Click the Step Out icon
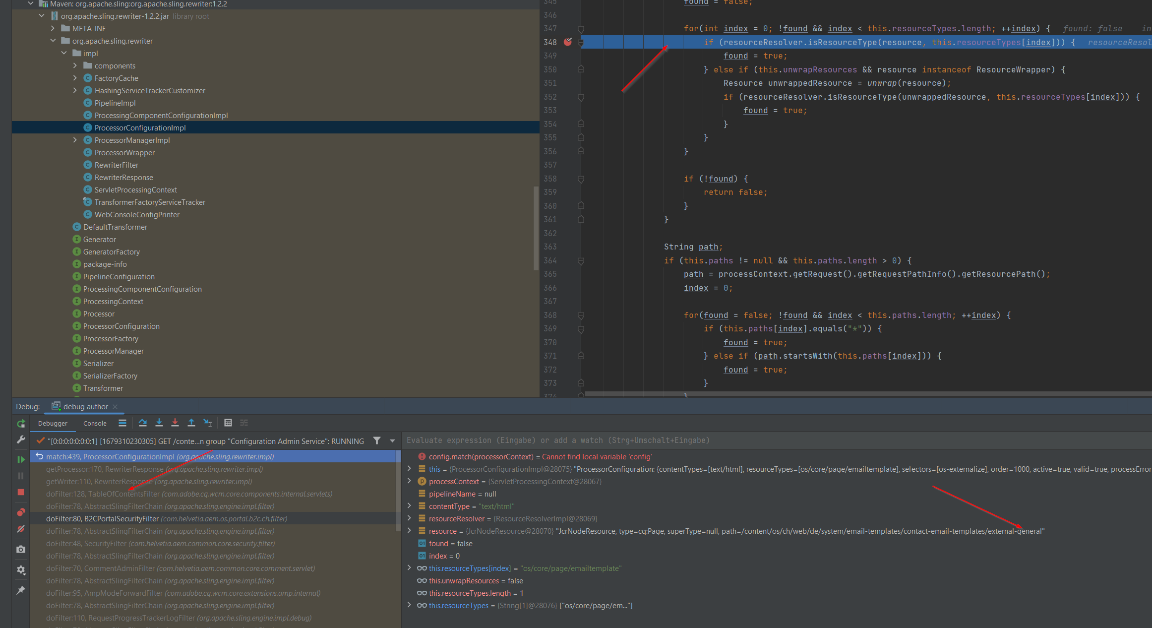The image size is (1152, 628). click(191, 423)
